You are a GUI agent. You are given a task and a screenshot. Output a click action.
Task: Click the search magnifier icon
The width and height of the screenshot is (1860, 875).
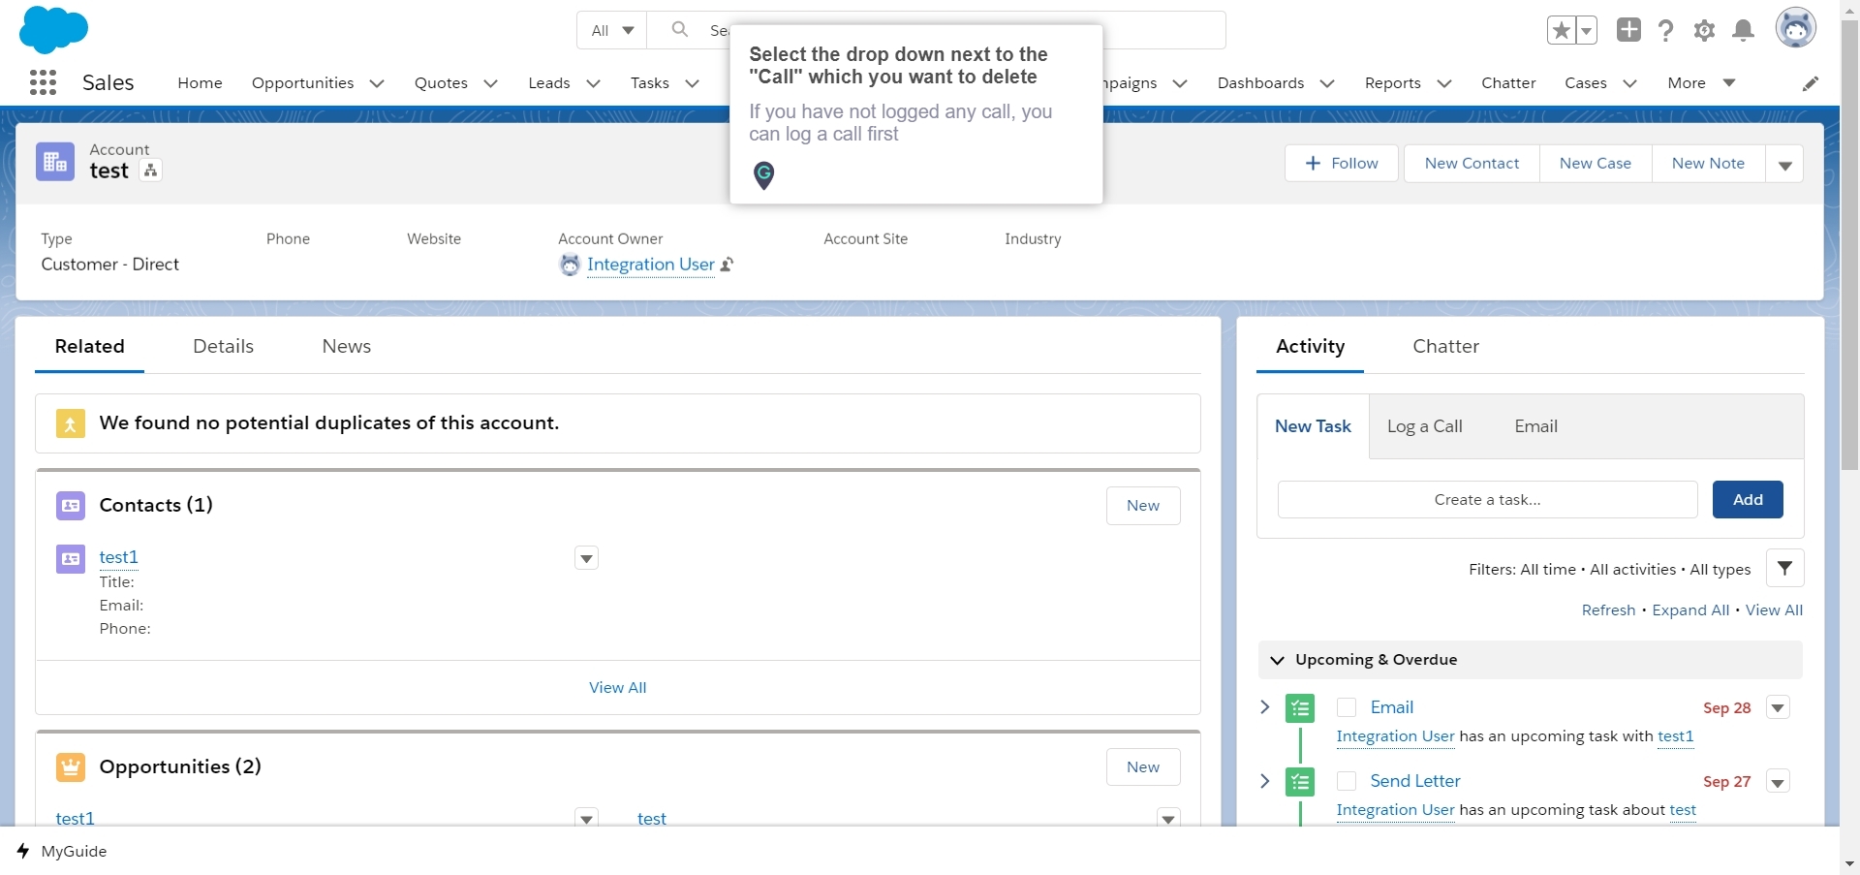coord(680,30)
